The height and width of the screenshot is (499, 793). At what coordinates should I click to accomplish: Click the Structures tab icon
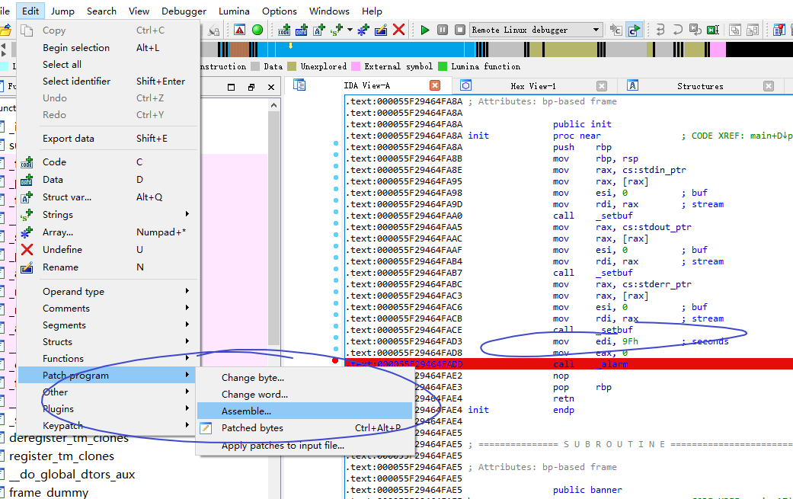click(x=632, y=85)
